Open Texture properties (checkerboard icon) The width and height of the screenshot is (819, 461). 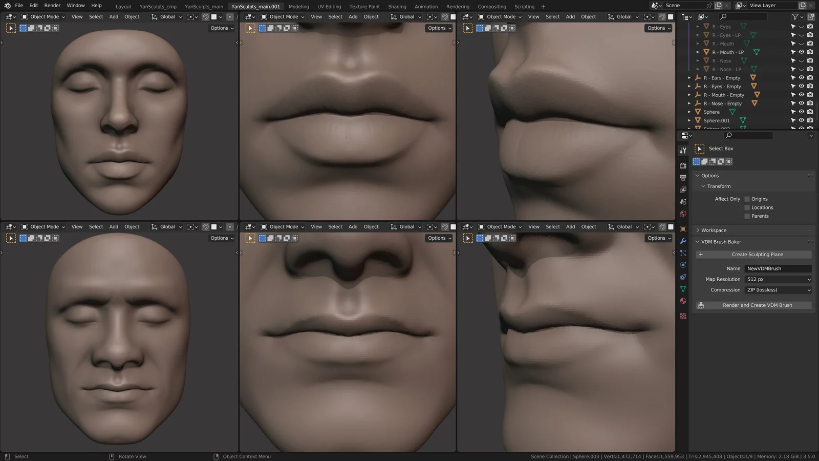click(683, 316)
